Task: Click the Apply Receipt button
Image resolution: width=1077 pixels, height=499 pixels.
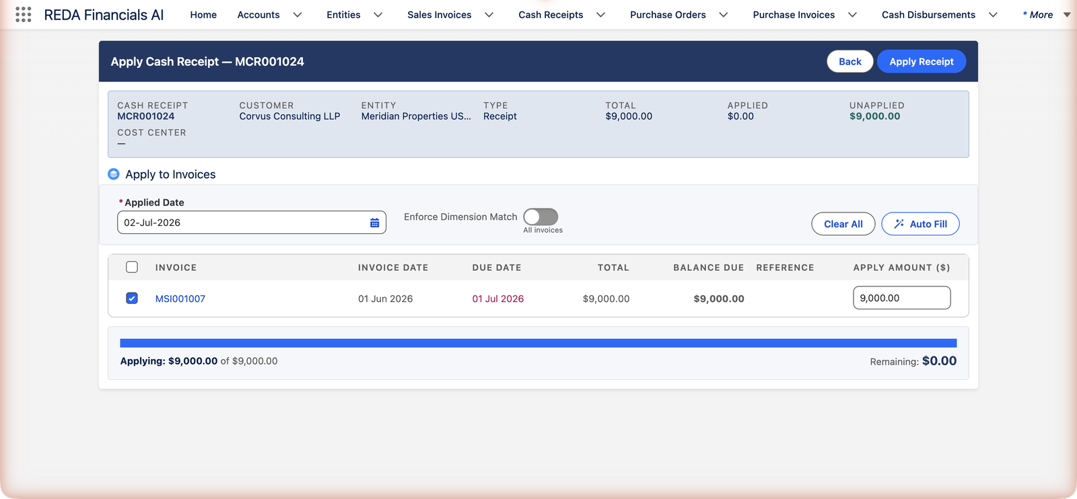Action: click(x=922, y=61)
